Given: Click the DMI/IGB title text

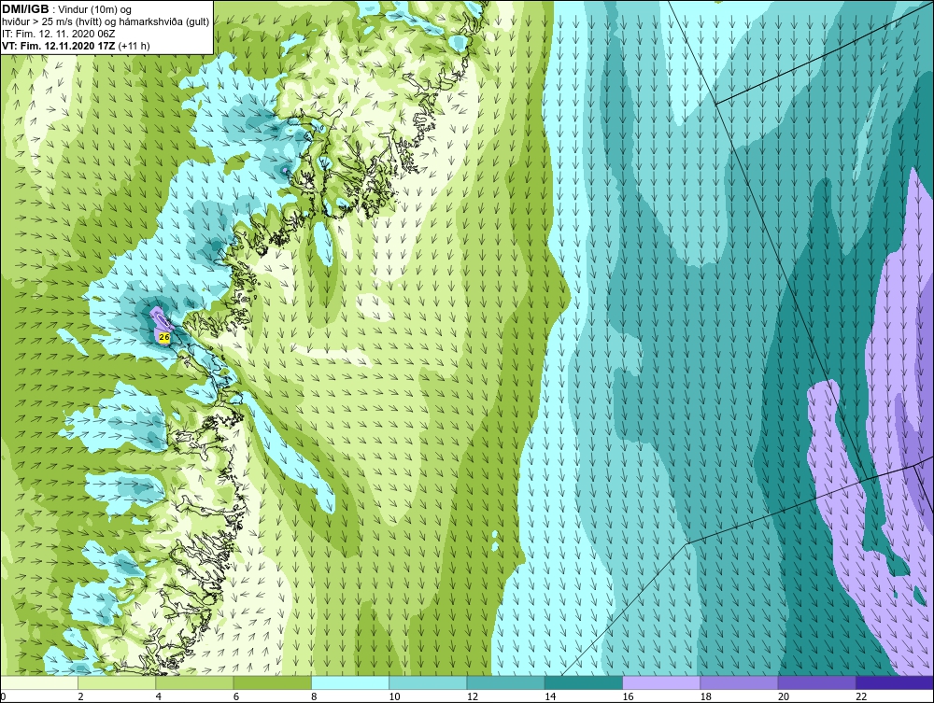Looking at the screenshot, I should pyautogui.click(x=25, y=9).
